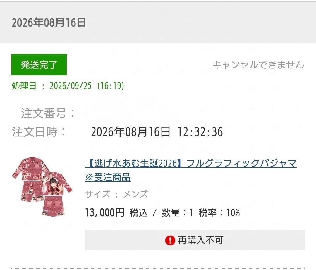
Task: Click the キャンセルできません text
Action: [x=258, y=65]
